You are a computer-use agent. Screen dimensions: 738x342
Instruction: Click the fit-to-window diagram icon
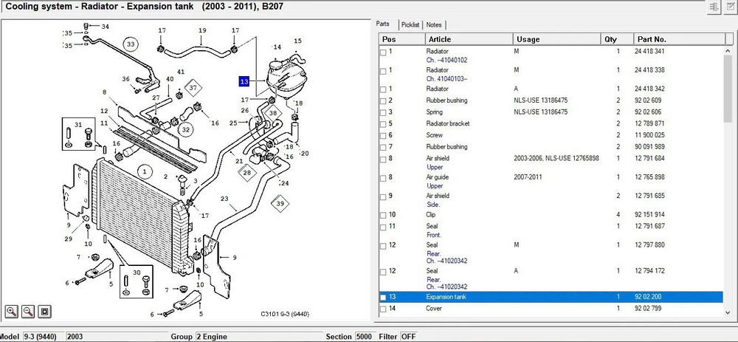44,311
